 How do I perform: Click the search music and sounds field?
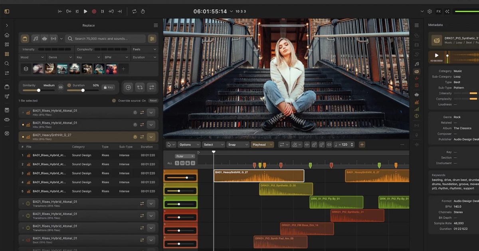pos(106,39)
